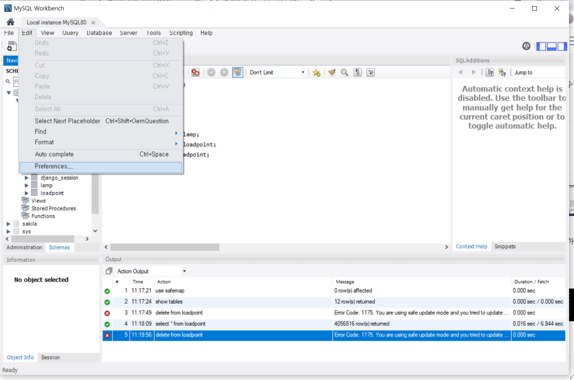Click the commit transaction checkmark icon
This screenshot has height=380, width=574.
pos(211,72)
